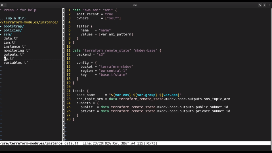Viewport: 272px width, 153px height.
Task: Click the 'true' value on line 2
Action: coord(109,14)
